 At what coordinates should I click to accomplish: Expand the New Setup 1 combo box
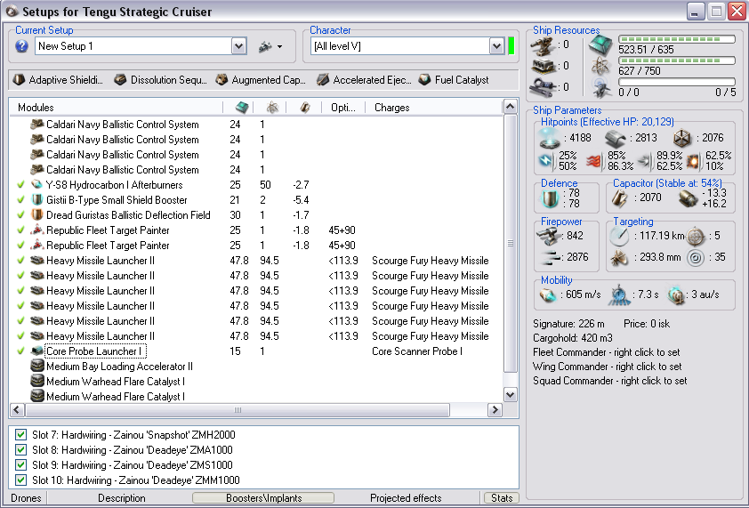(238, 46)
